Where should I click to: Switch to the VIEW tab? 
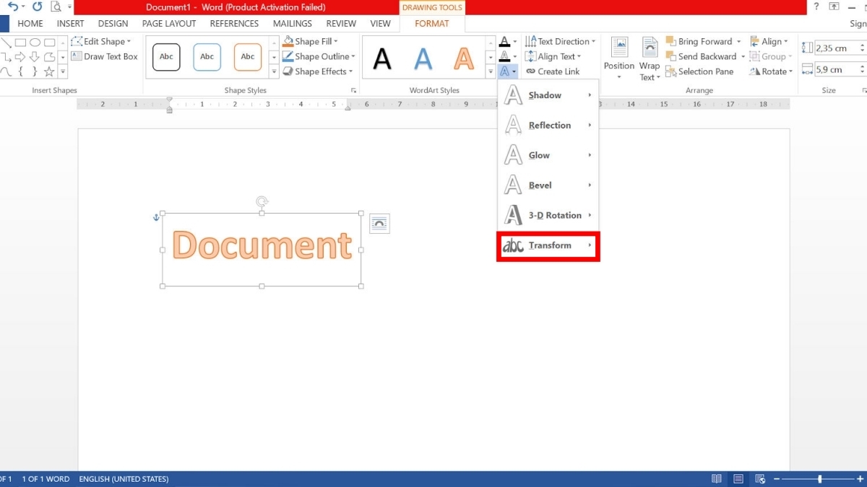point(380,24)
